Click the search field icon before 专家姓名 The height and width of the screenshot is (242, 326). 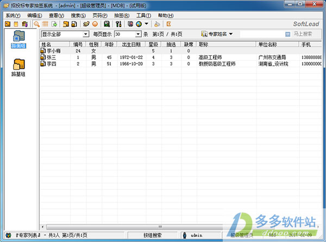point(204,34)
